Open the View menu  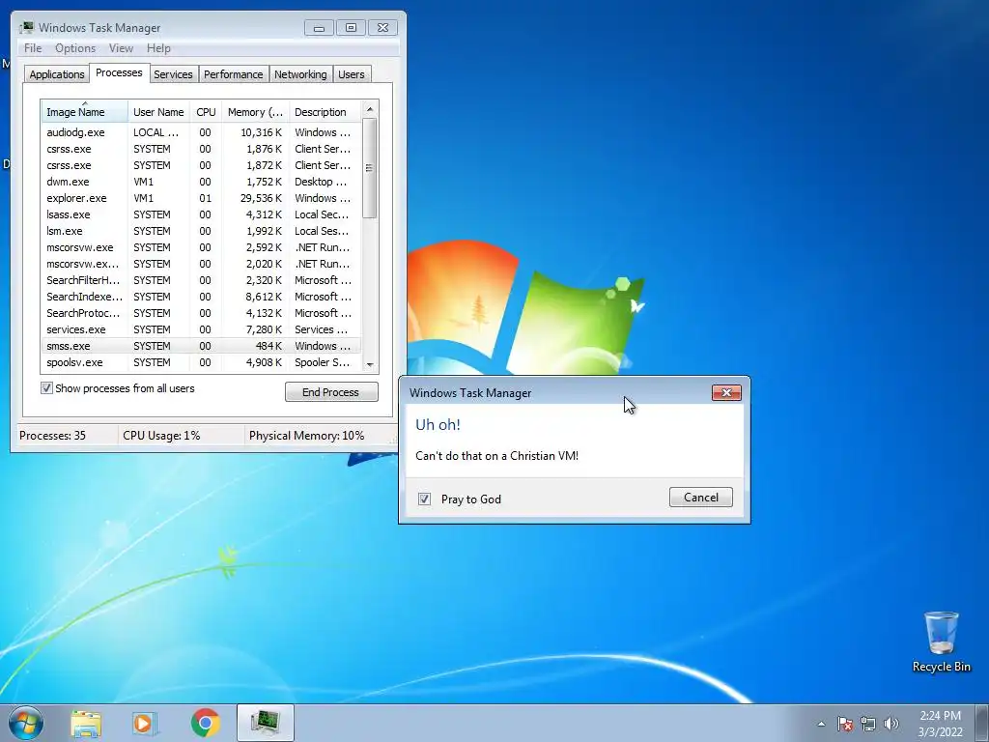121,48
